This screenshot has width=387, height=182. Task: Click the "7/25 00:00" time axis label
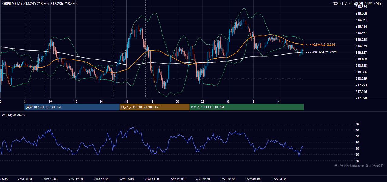point(228,179)
